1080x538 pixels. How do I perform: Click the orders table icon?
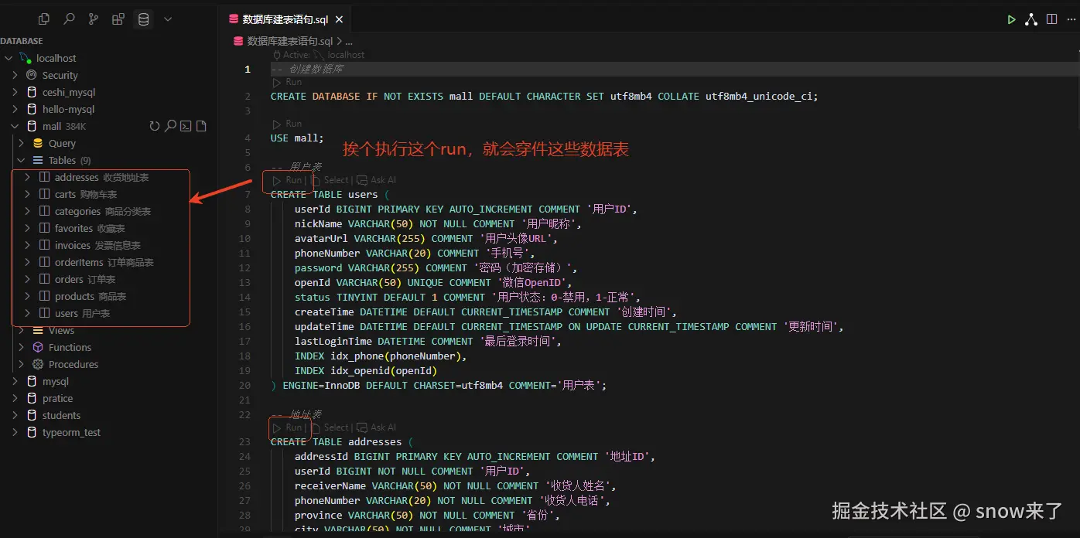click(x=44, y=279)
